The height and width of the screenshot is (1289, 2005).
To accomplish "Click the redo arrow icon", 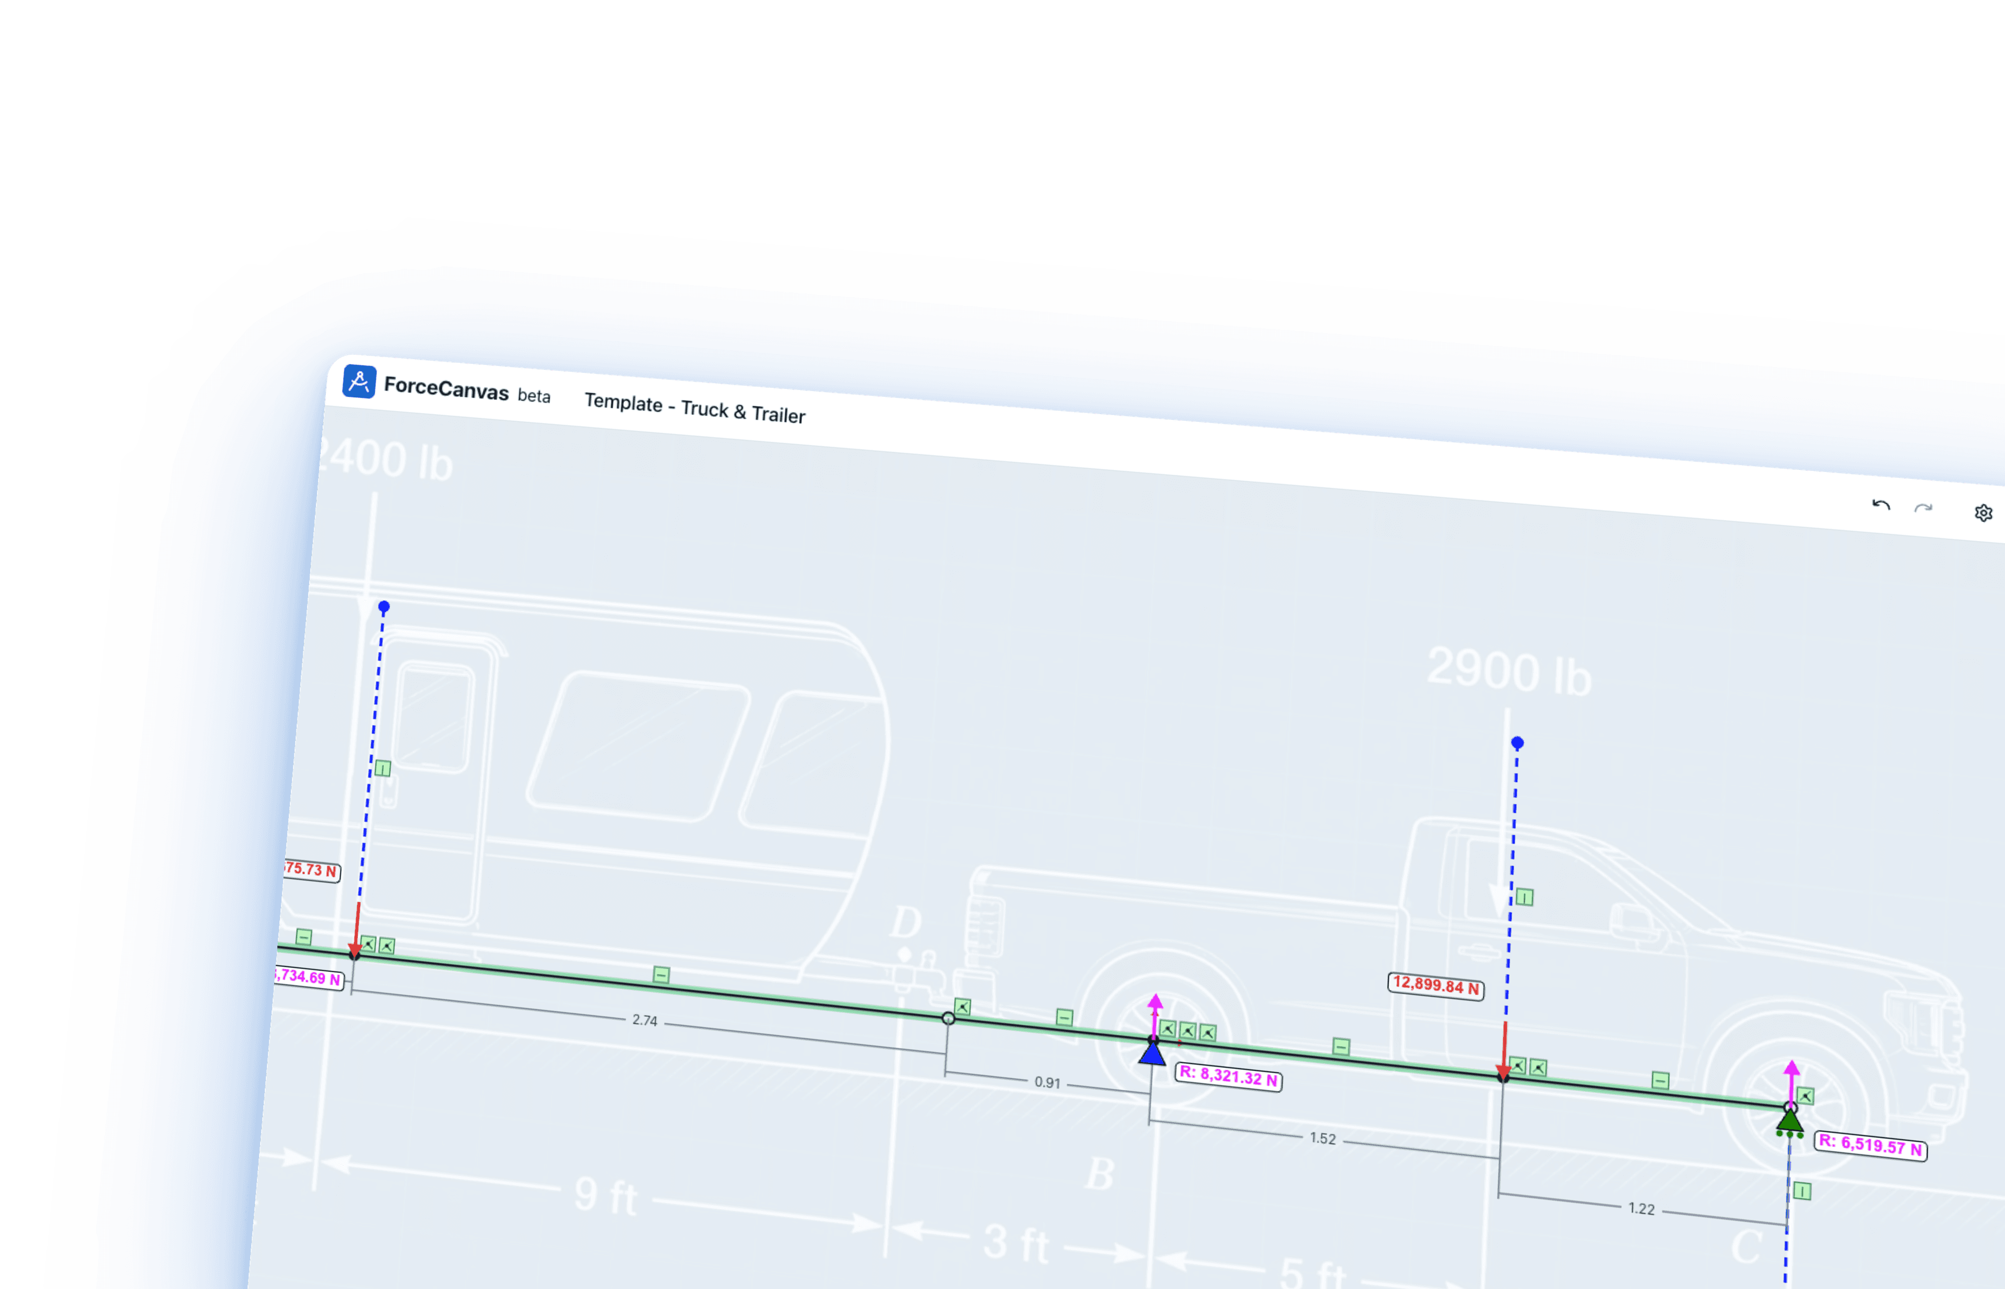I will point(1924,508).
